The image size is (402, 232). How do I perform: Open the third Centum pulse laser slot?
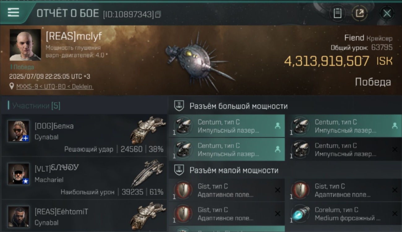[x=227, y=149]
